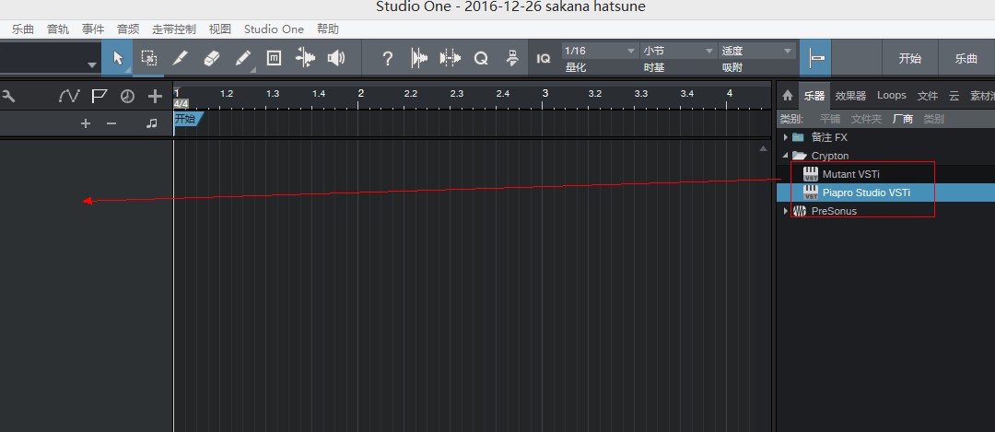Select the Bend tool
This screenshot has width=995, height=432.
305,58
